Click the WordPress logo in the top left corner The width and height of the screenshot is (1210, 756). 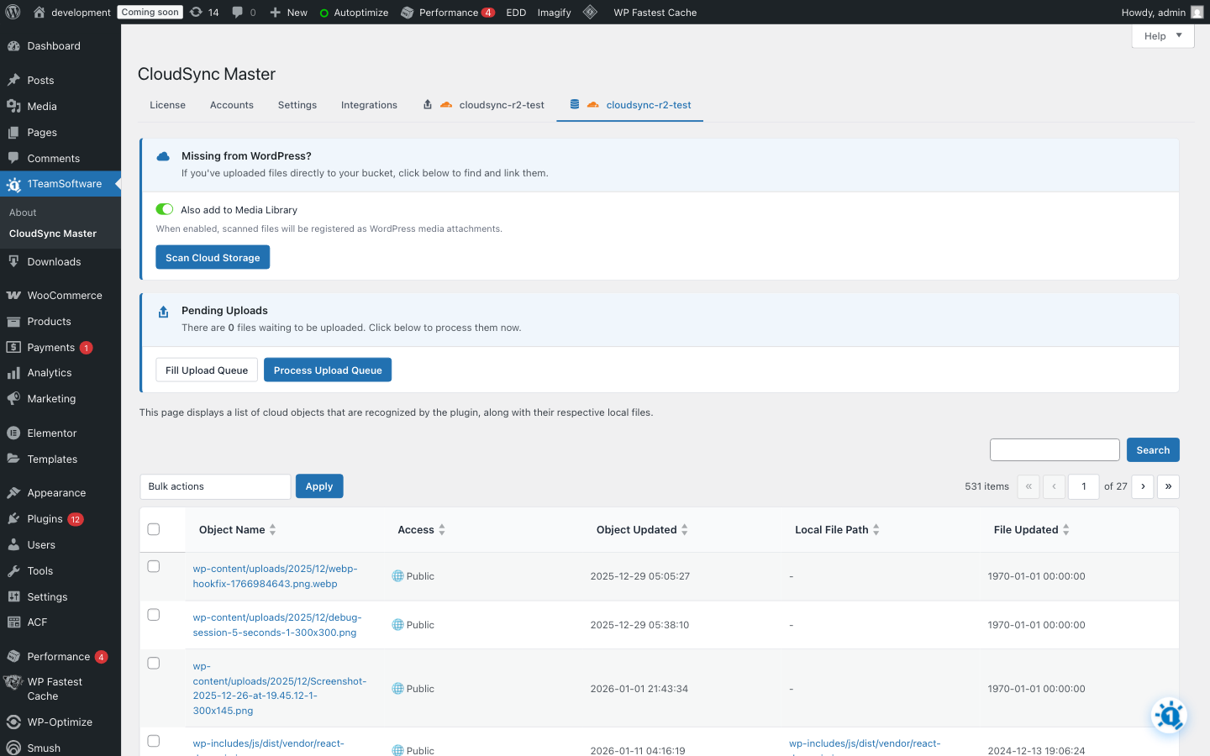click(x=12, y=12)
